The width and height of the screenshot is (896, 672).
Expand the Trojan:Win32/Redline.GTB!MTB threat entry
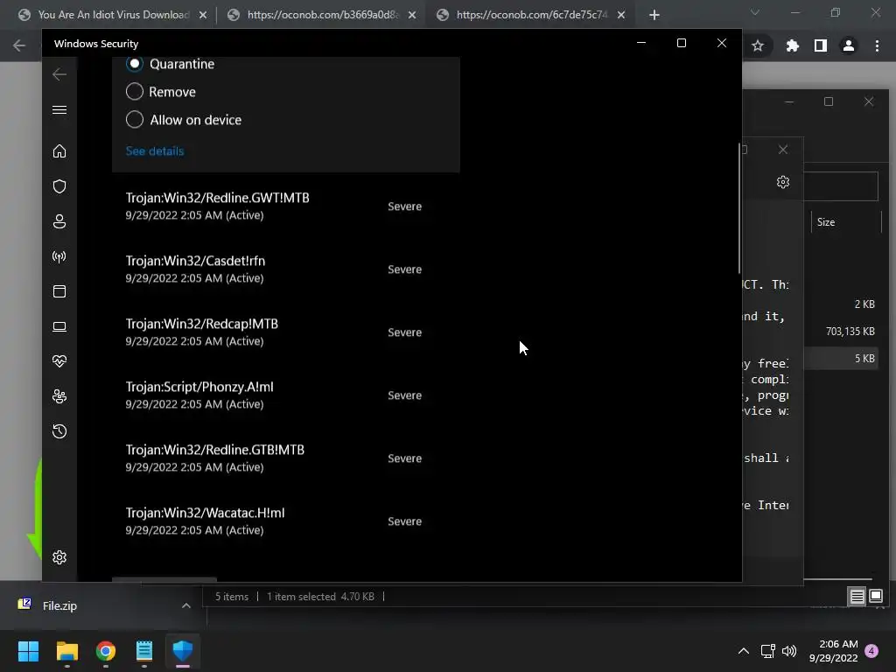tap(286, 458)
